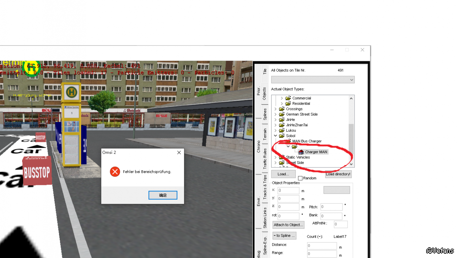The width and height of the screenshot is (458, 258).
Task: Open the Spline-Exp. tab
Action: tap(265, 245)
